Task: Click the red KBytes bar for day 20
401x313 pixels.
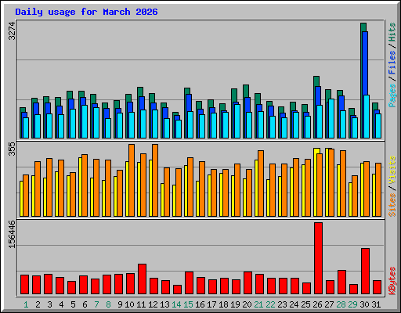Action: 247,283
